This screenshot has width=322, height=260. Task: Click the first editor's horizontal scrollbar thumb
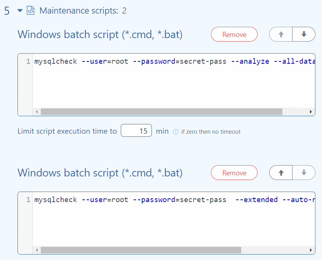coord(161,112)
